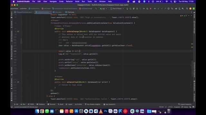Click override gutter icon beside onDataChange

18,31
